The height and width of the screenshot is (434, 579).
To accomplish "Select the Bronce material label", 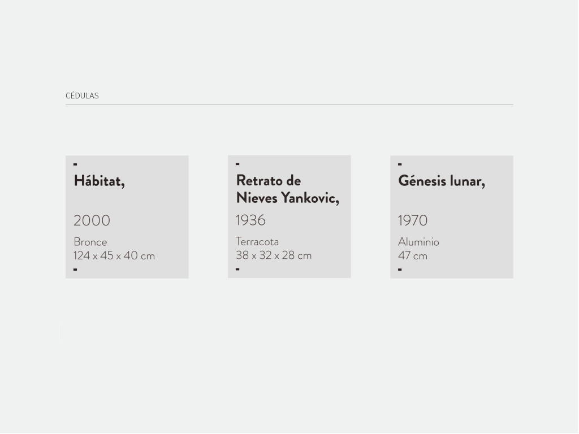I will (90, 242).
